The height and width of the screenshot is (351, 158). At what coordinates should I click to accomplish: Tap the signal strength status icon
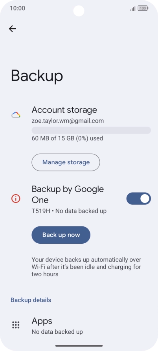[133, 9]
